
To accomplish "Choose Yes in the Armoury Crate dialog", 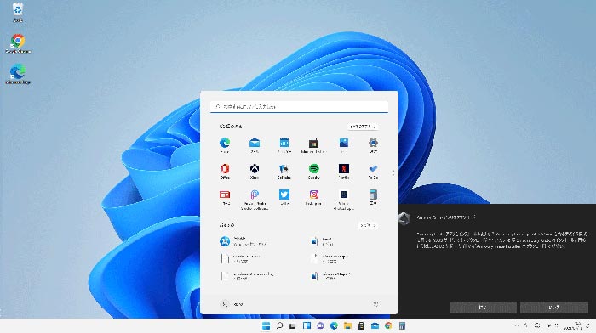I will coord(483,308).
